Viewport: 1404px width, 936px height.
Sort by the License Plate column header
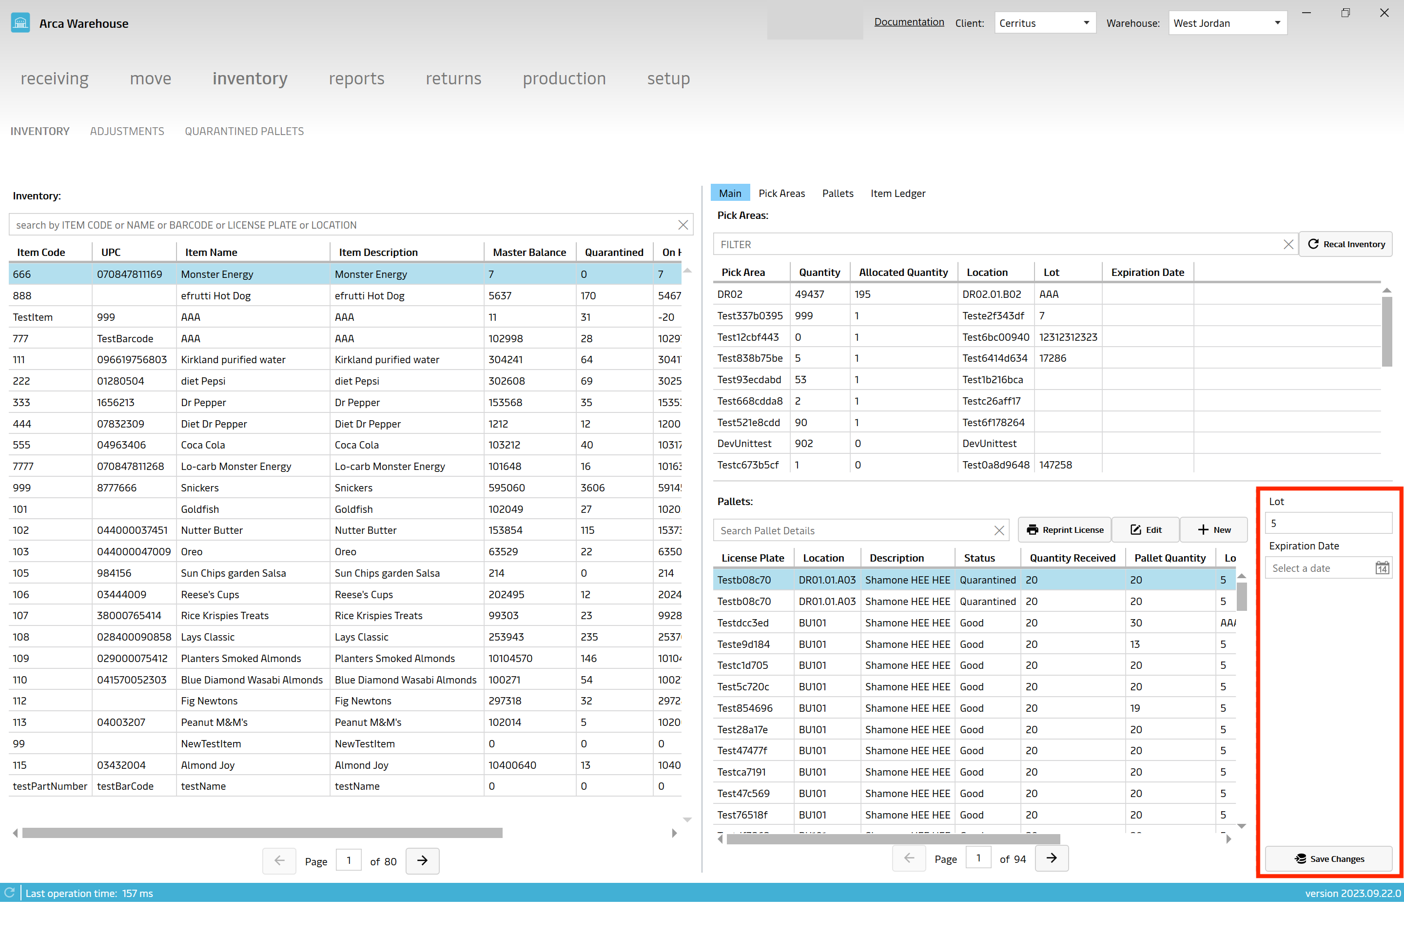(752, 558)
